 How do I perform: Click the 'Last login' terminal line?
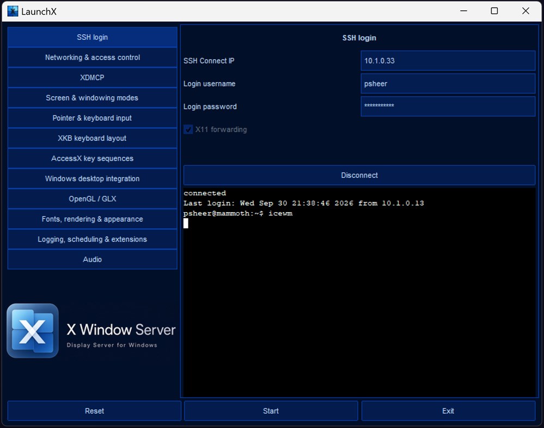303,203
